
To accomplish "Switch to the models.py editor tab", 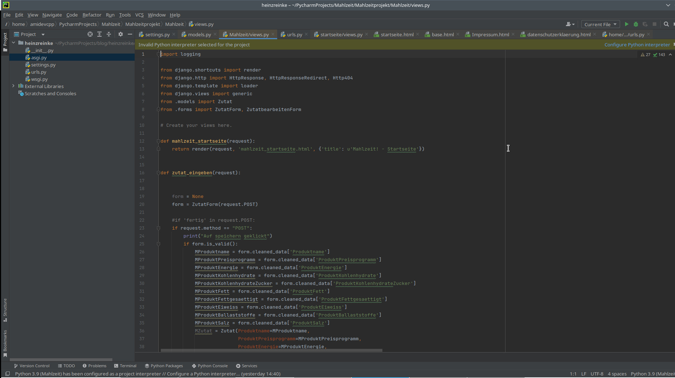I will click(199, 34).
